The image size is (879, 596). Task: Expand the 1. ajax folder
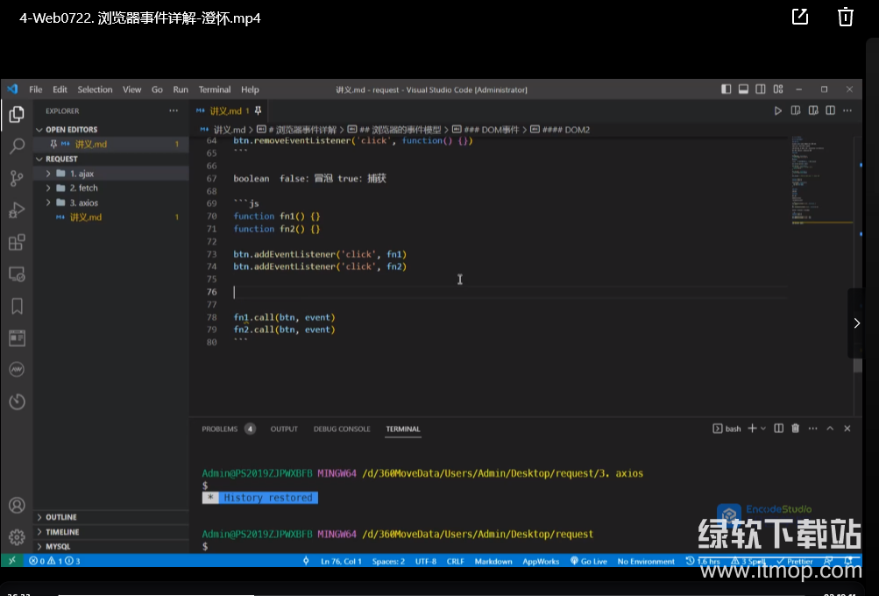112,174
